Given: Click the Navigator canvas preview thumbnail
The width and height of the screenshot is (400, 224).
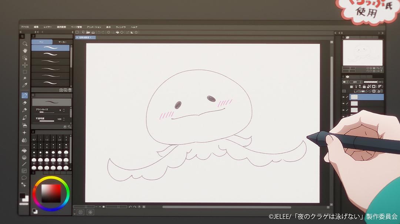Looking at the screenshot, I should click(363, 53).
